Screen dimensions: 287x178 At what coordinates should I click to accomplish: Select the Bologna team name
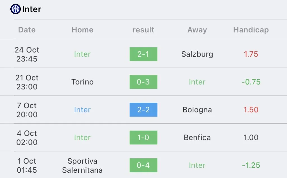(197, 110)
